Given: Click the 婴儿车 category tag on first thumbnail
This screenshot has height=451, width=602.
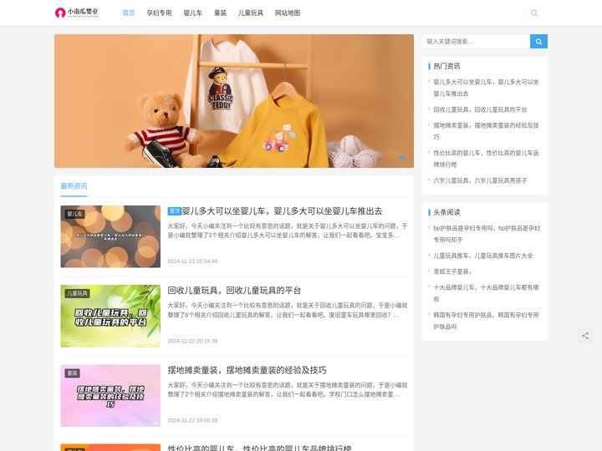Looking at the screenshot, I should point(74,214).
